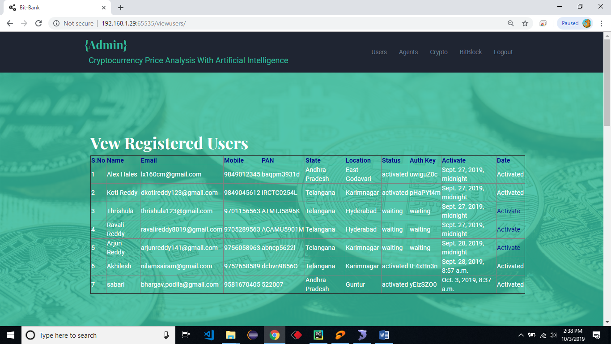Reload the page with the refresh icon
Screen dimensions: 611x344
tap(38, 23)
